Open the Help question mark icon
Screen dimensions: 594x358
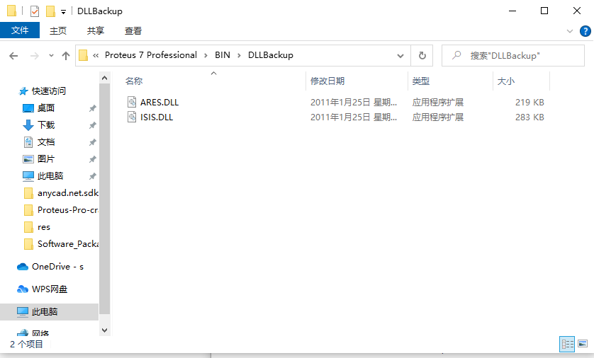(x=585, y=31)
